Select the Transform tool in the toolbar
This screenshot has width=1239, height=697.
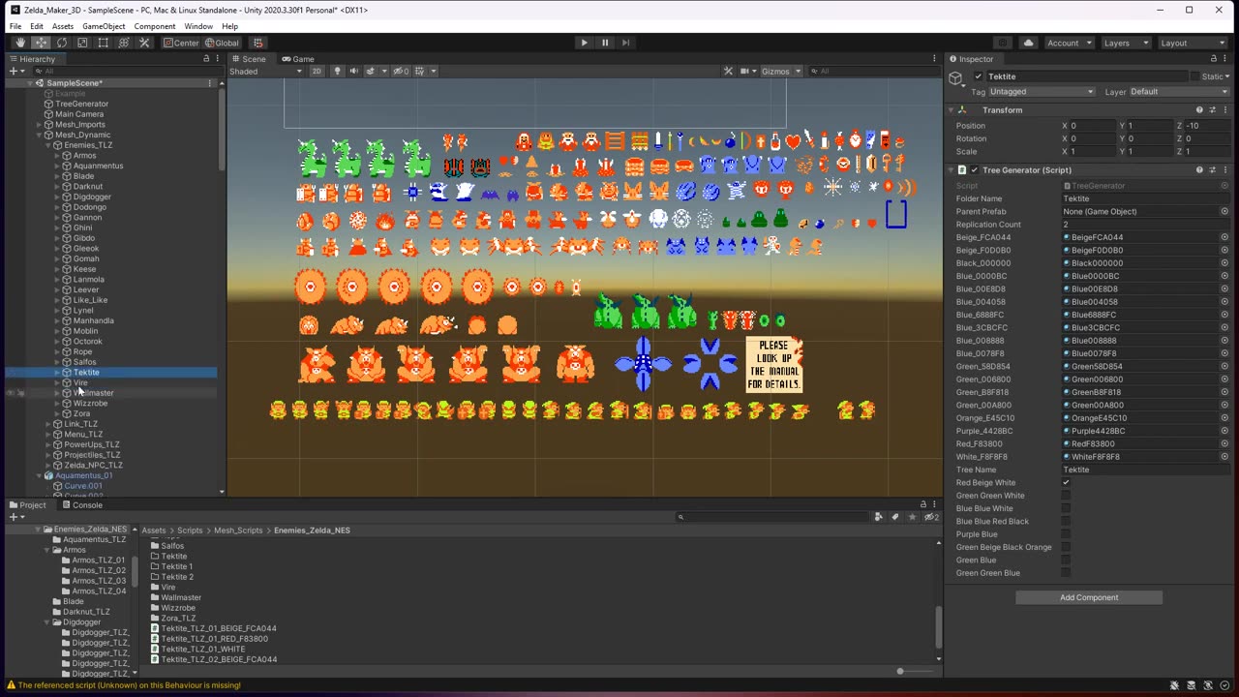pos(124,43)
